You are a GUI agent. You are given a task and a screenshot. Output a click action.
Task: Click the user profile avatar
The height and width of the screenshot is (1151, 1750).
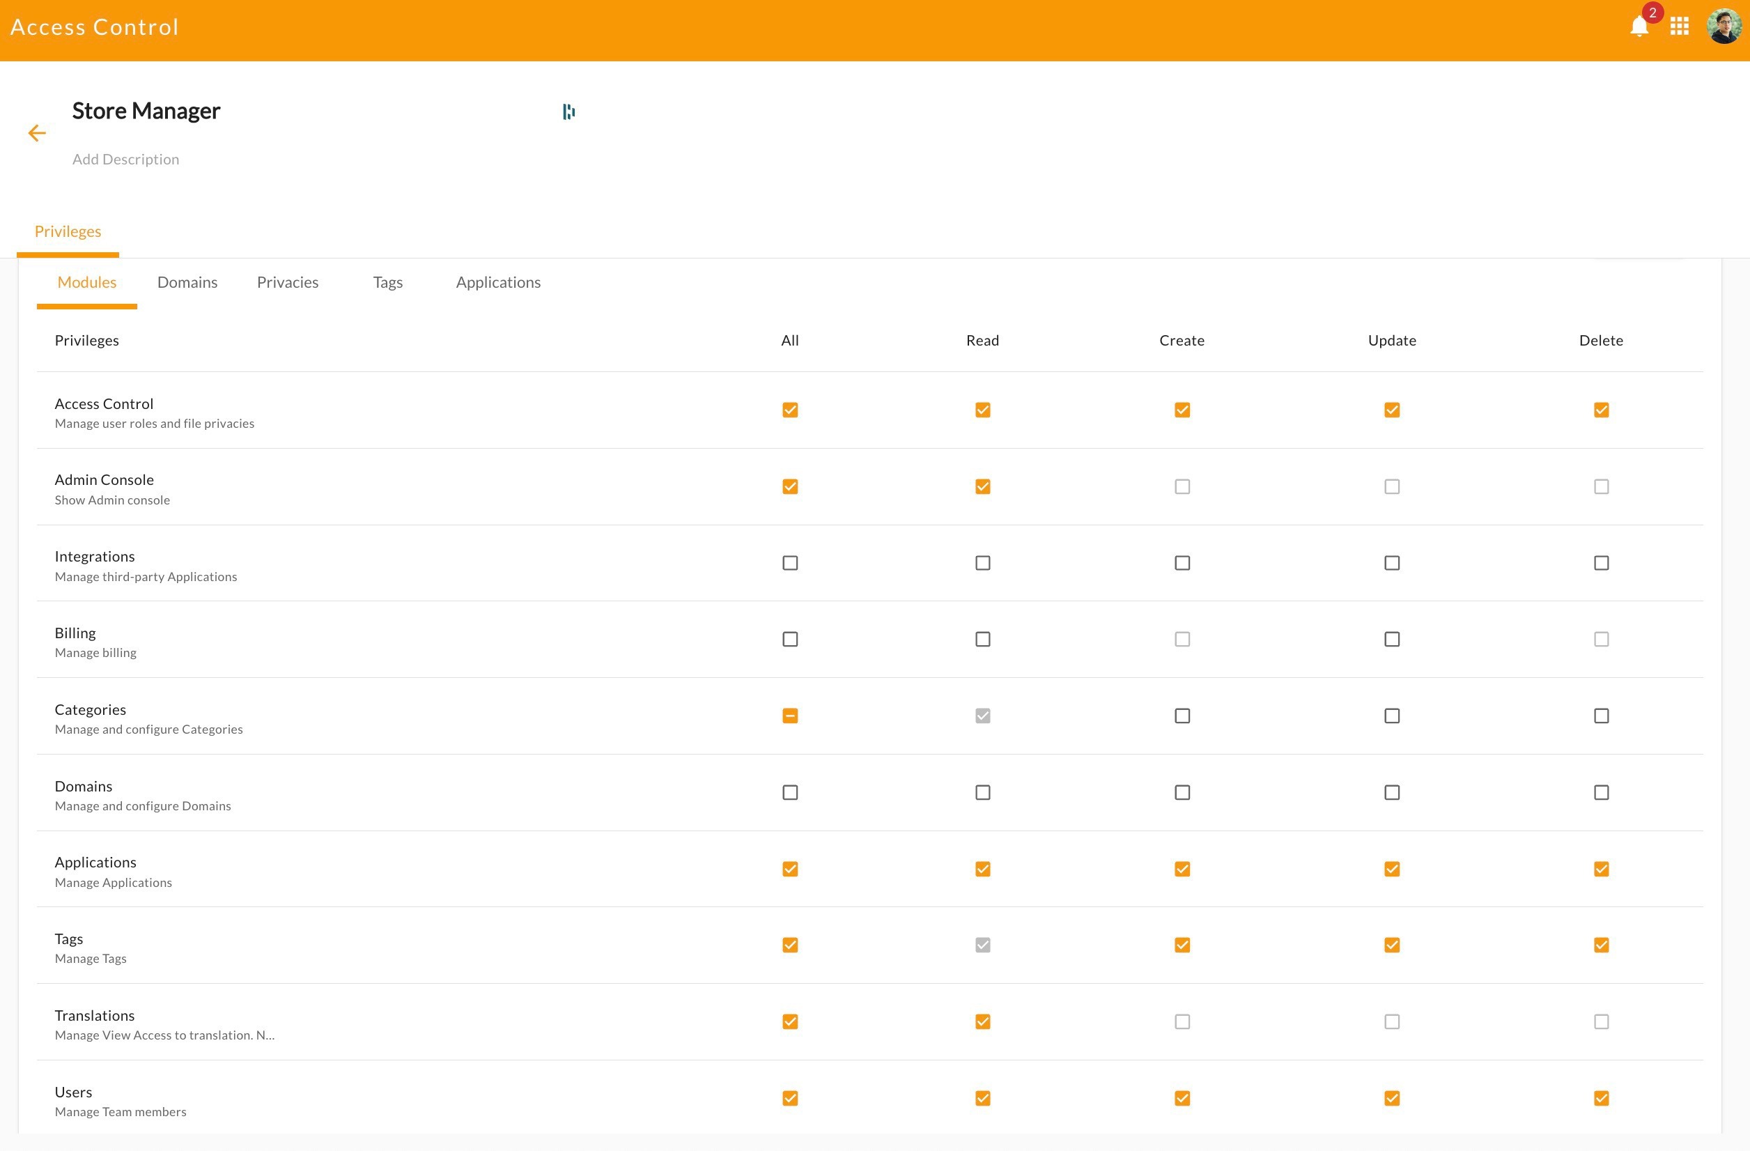tap(1724, 27)
